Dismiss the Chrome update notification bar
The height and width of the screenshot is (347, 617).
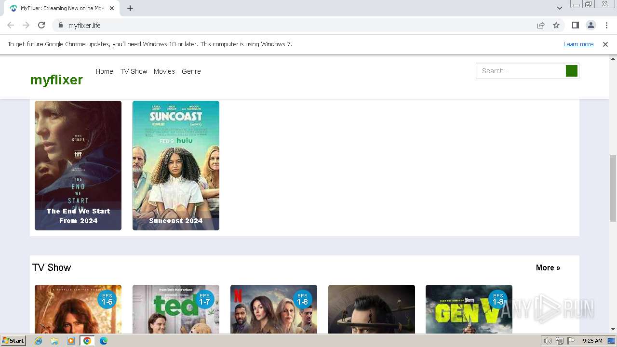[x=605, y=44]
